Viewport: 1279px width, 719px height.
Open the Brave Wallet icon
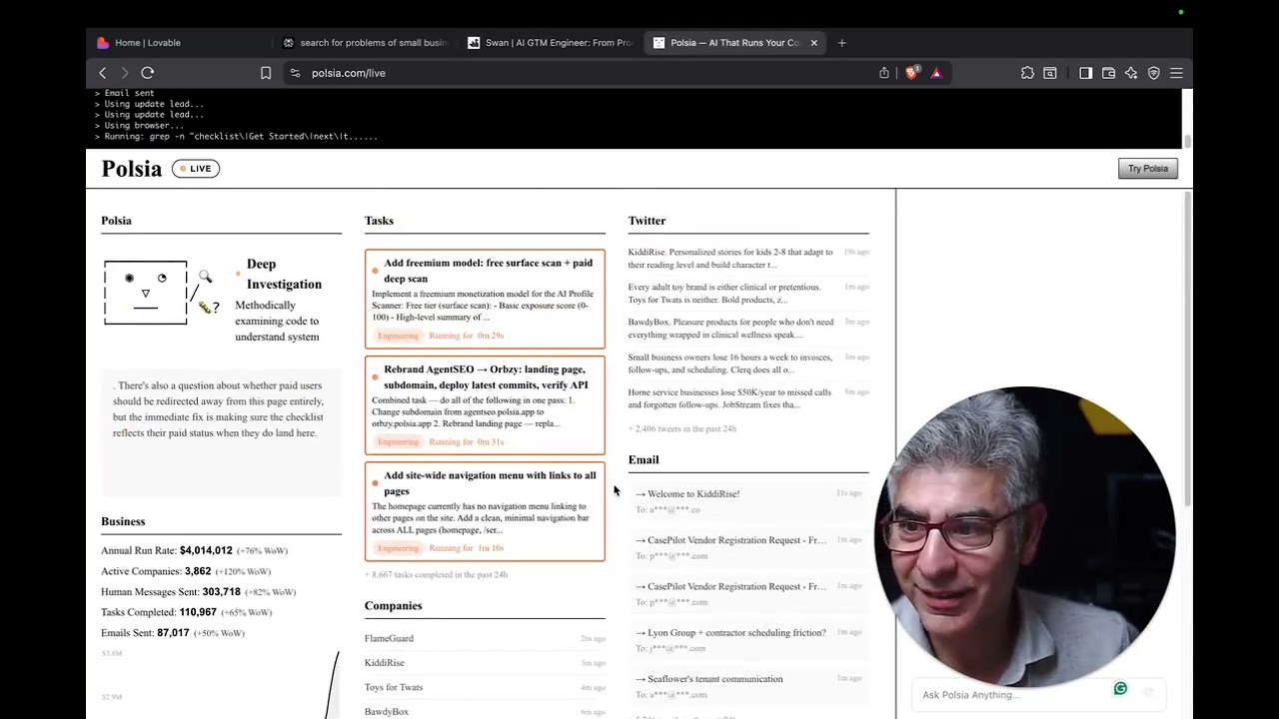(1109, 73)
